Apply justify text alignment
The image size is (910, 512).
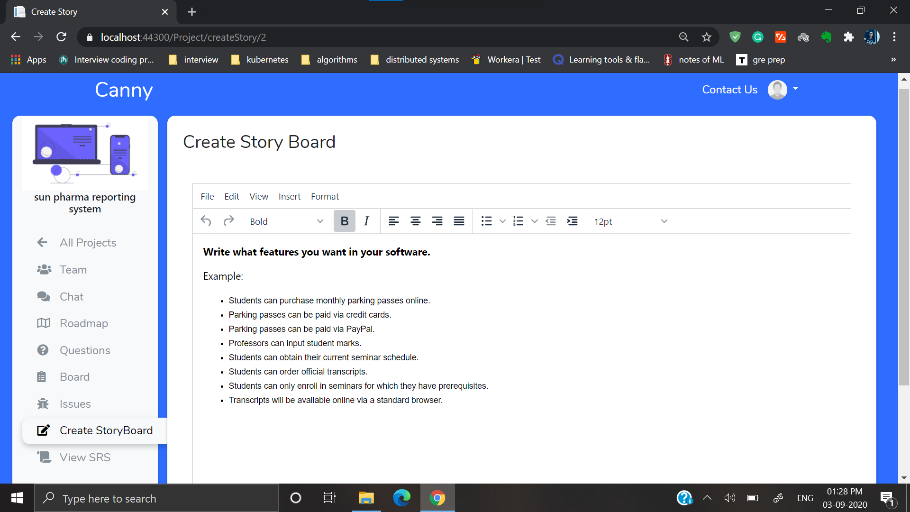459,221
